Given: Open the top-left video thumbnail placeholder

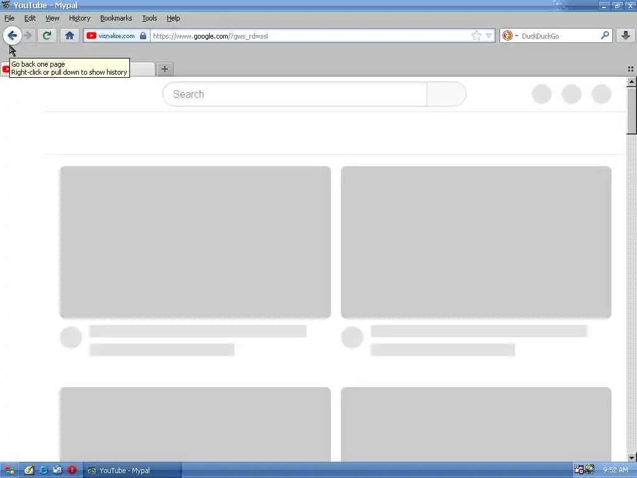Looking at the screenshot, I should 195,242.
